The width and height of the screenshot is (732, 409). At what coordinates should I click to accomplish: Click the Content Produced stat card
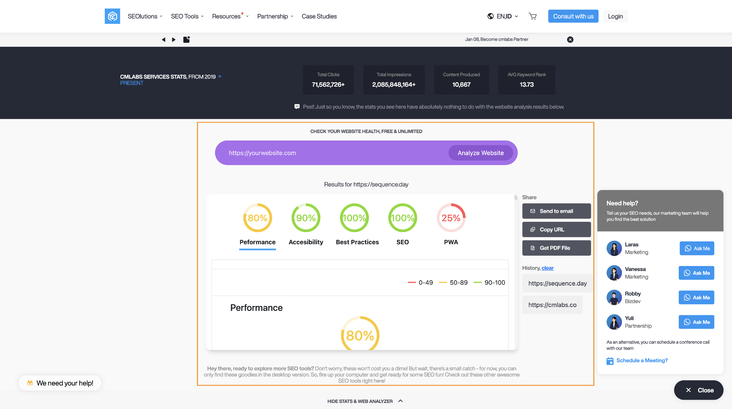click(461, 80)
